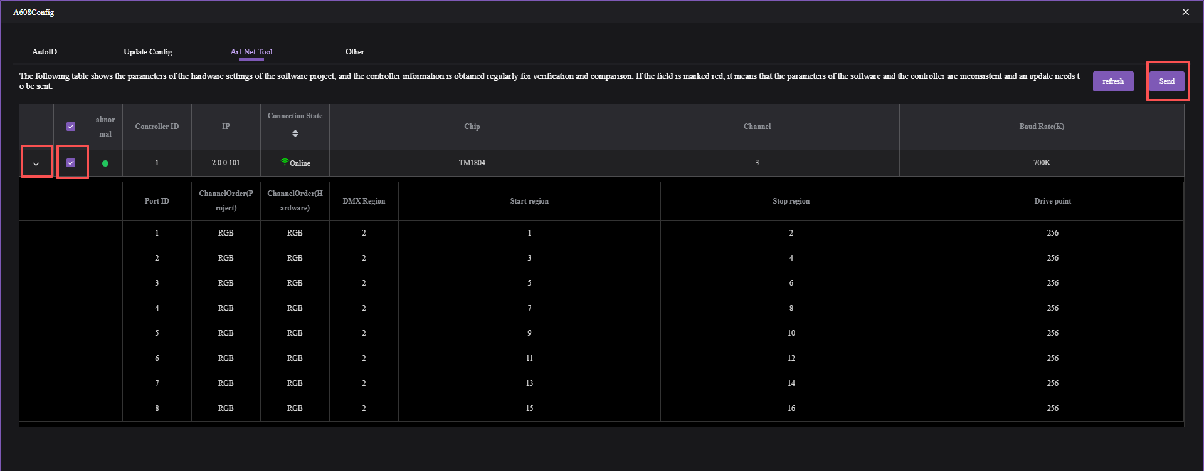This screenshot has height=471, width=1204.
Task: Click the ChannelOrder(Hardware) column header
Action: coord(295,201)
